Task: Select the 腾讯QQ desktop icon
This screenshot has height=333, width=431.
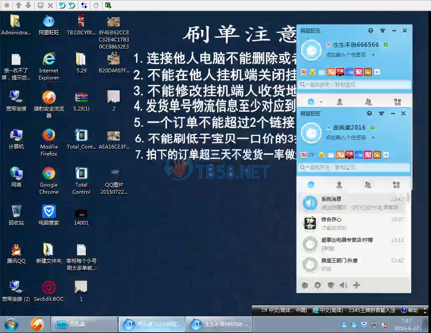Action: pyautogui.click(x=16, y=254)
